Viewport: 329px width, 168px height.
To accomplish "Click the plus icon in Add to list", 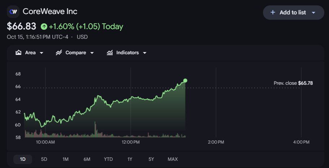I will coord(273,13).
